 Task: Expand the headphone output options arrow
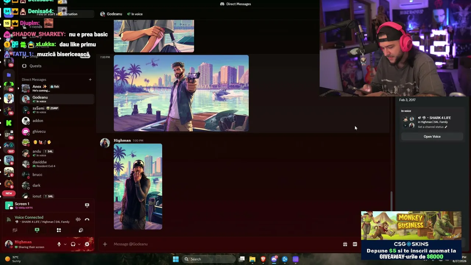[x=79, y=244]
